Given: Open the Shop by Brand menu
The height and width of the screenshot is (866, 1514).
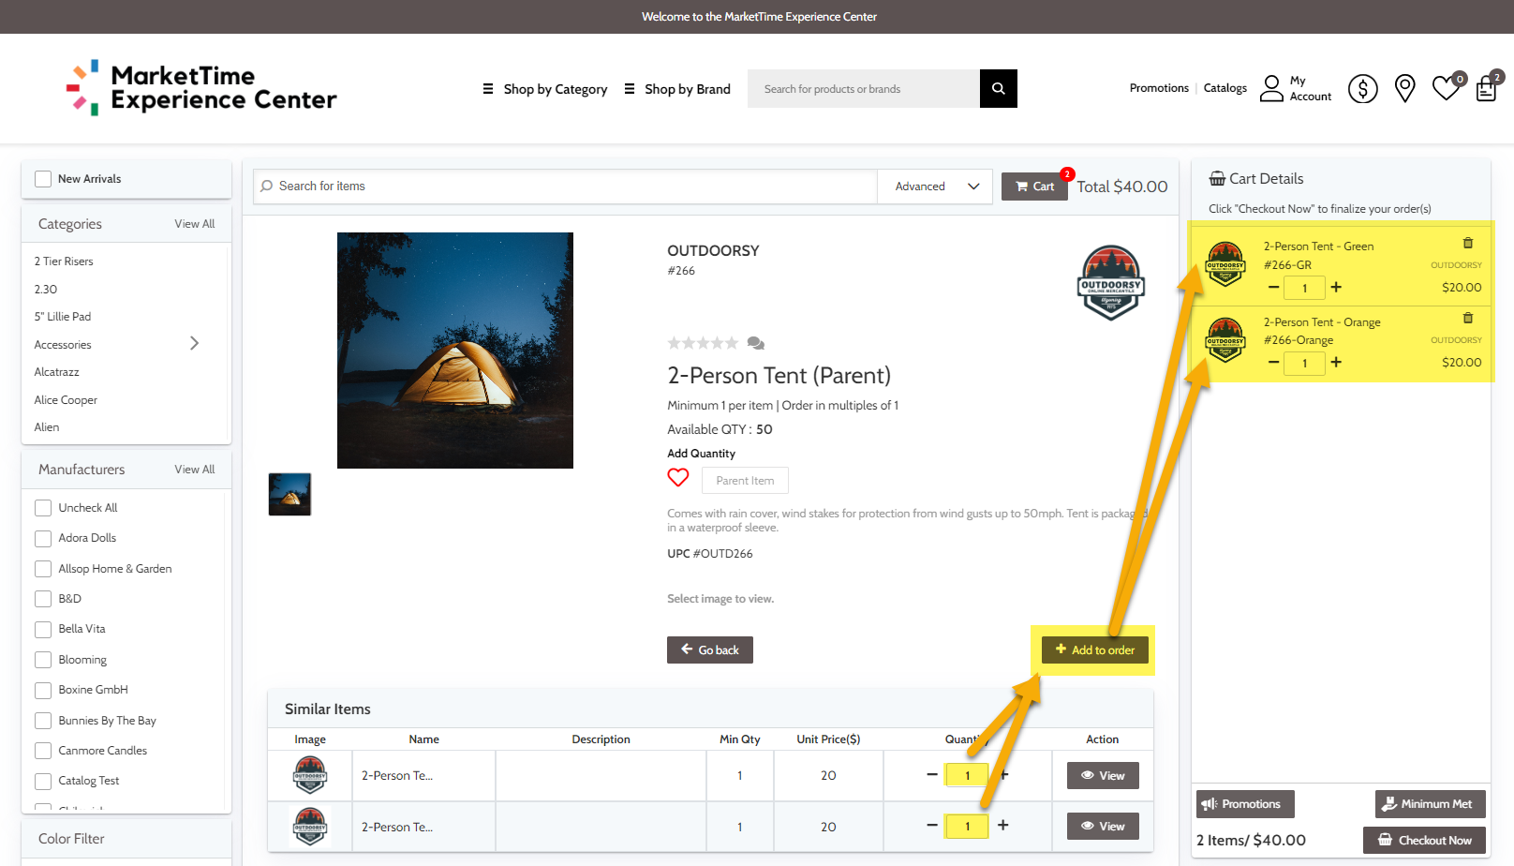Looking at the screenshot, I should tap(677, 89).
